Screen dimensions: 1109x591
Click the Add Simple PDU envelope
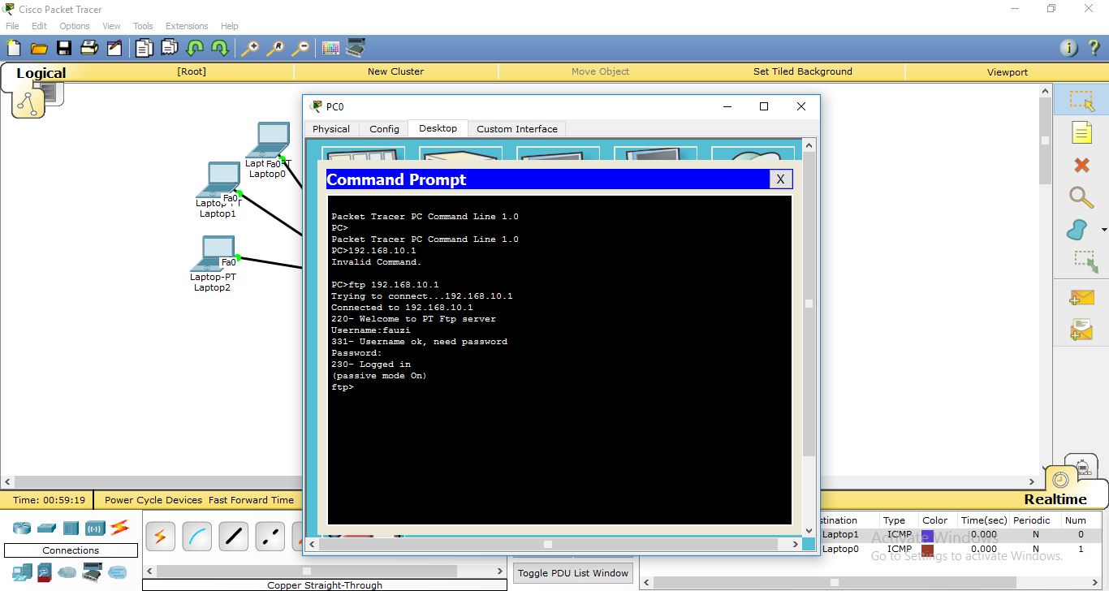coord(1081,297)
